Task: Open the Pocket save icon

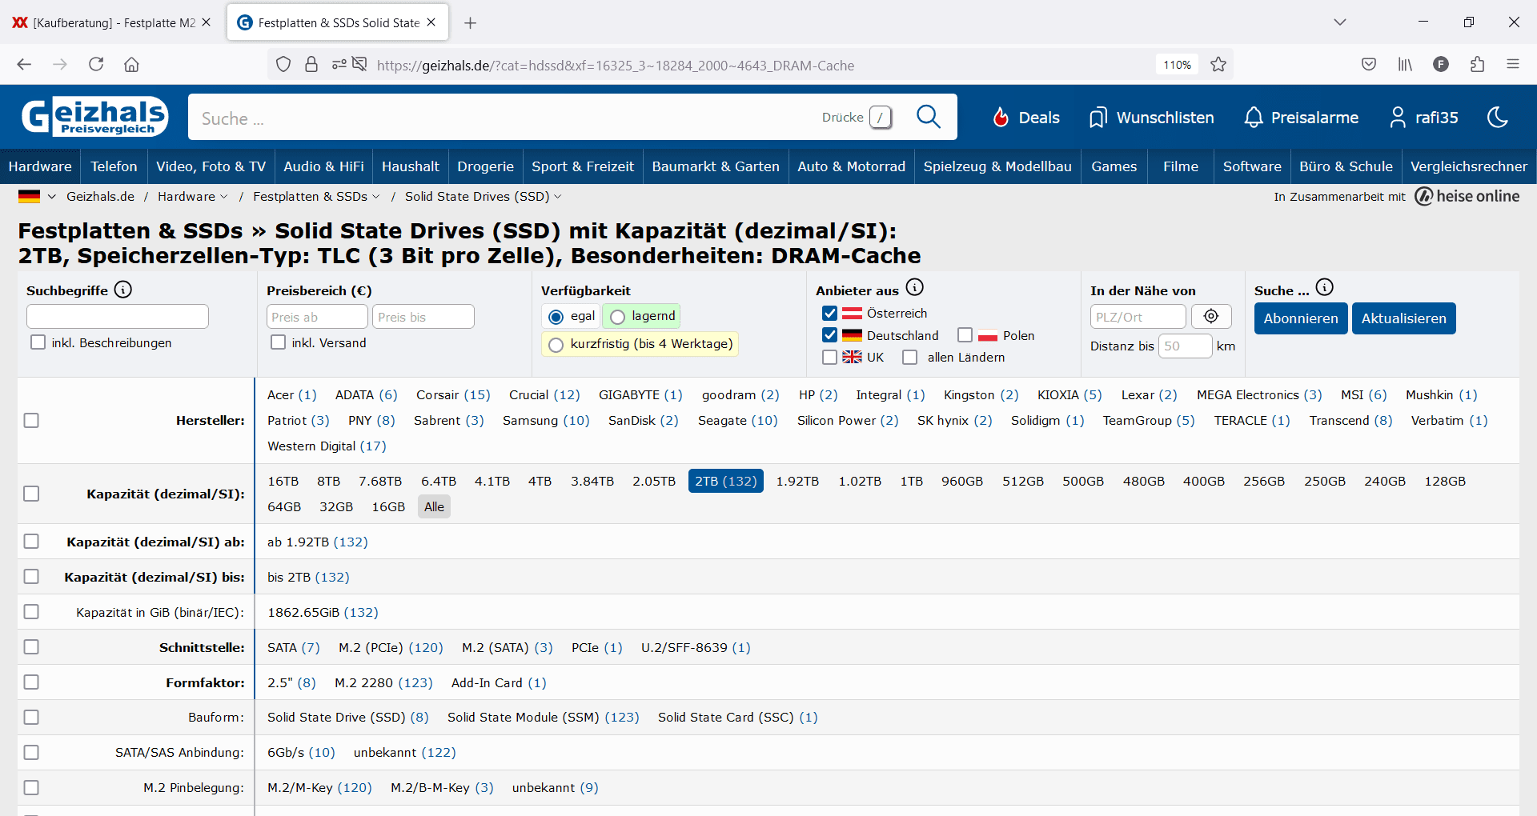Action: click(1369, 65)
